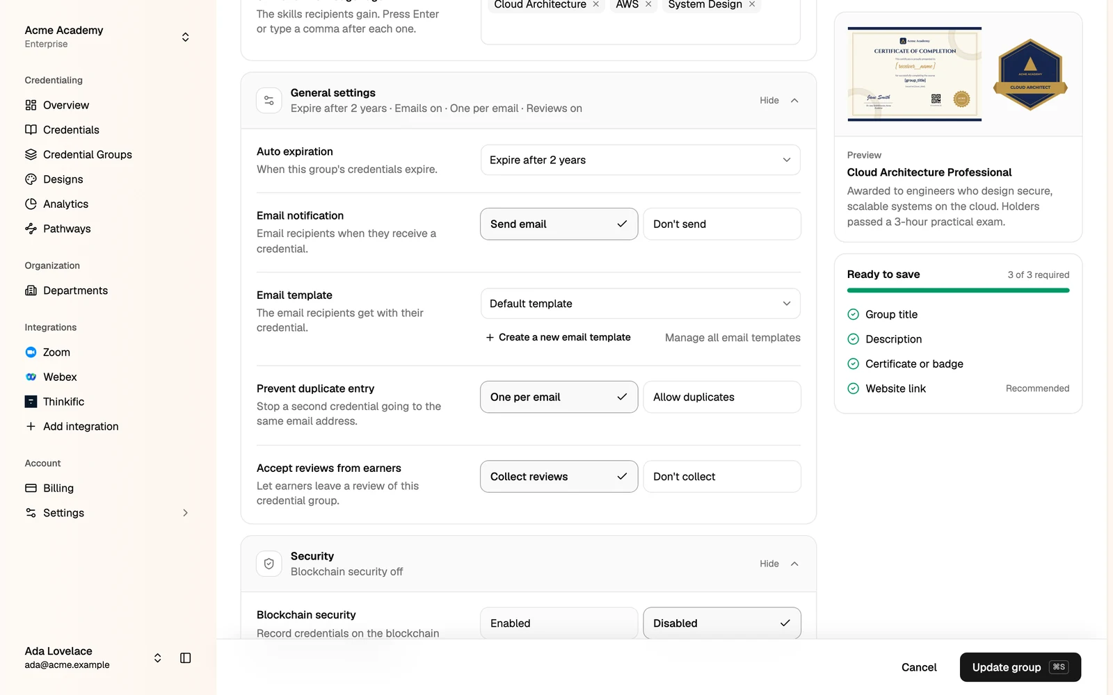Remove the AWS skill tag
The height and width of the screenshot is (695, 1113).
648,4
